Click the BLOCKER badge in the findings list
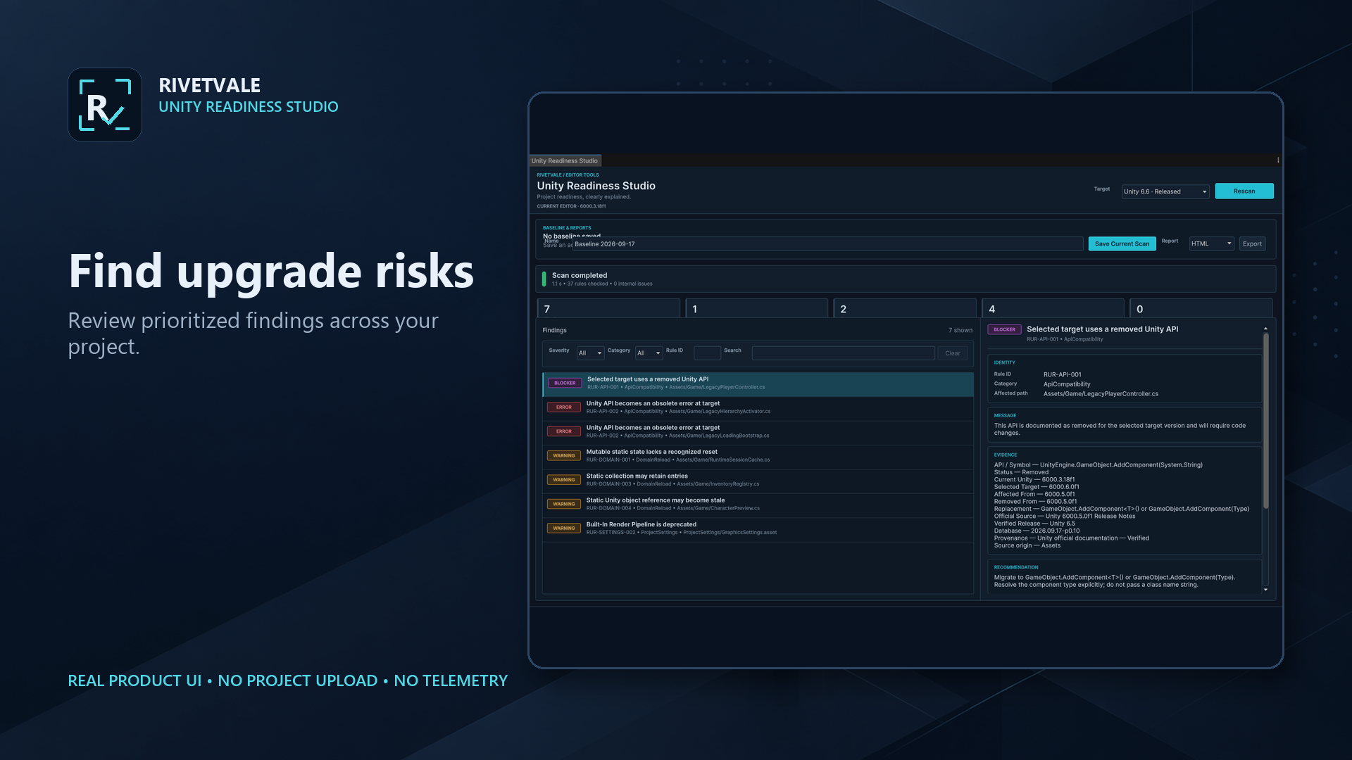 pos(565,383)
